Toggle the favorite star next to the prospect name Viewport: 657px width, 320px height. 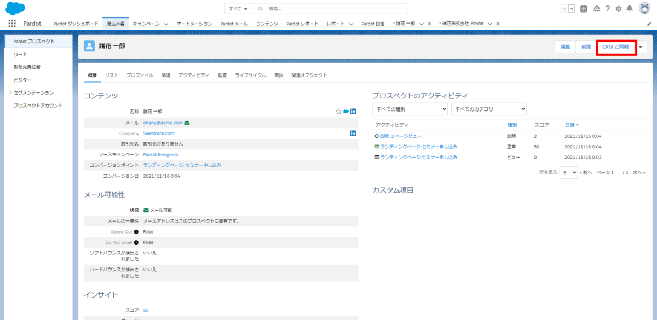[x=338, y=111]
